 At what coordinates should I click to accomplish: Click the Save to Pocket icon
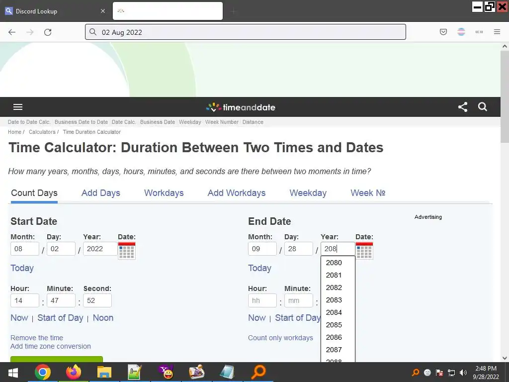pyautogui.click(x=443, y=32)
